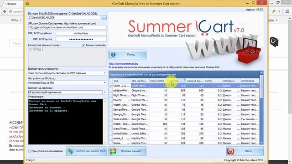Click the export arrow icon beside Експорт към Summer Cart

click(x=70, y=151)
